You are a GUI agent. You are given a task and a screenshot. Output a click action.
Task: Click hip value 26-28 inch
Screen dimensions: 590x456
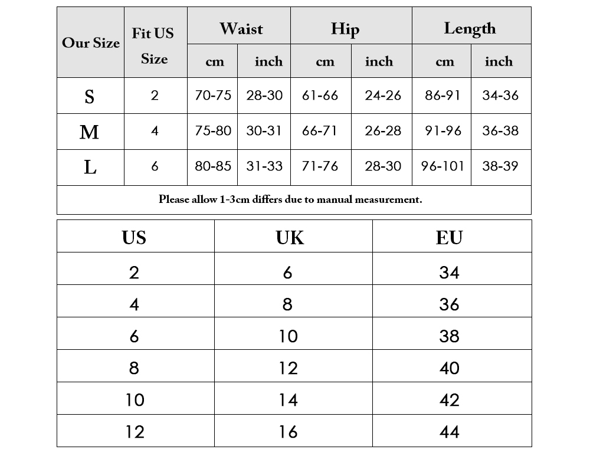tap(382, 132)
